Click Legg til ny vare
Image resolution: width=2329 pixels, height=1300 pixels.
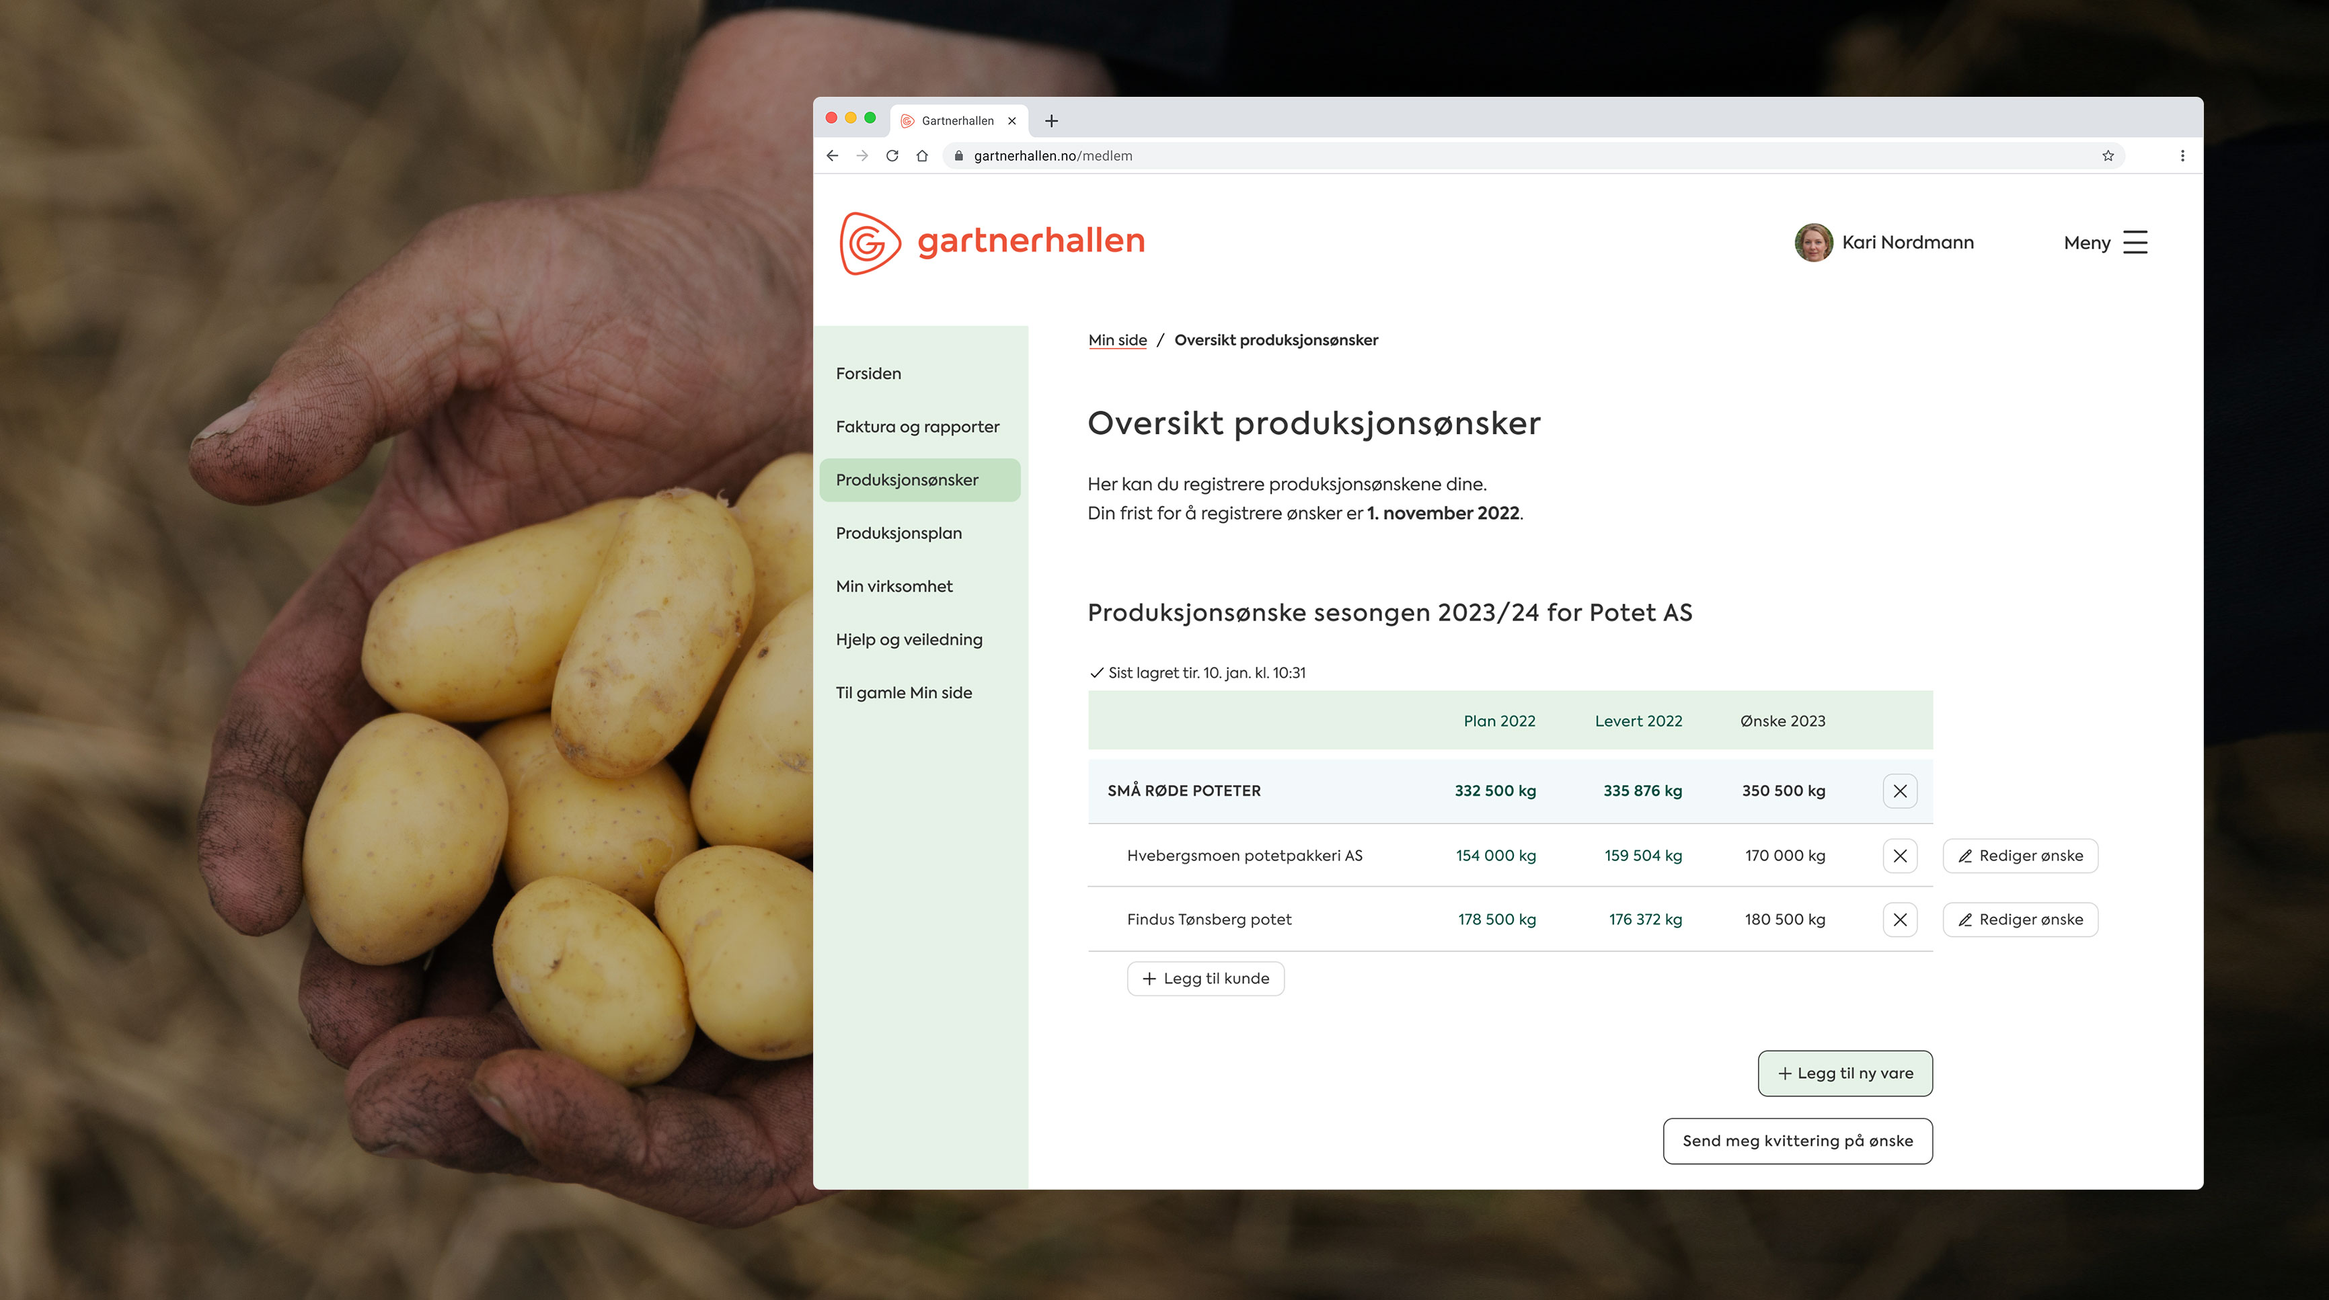tap(1844, 1073)
